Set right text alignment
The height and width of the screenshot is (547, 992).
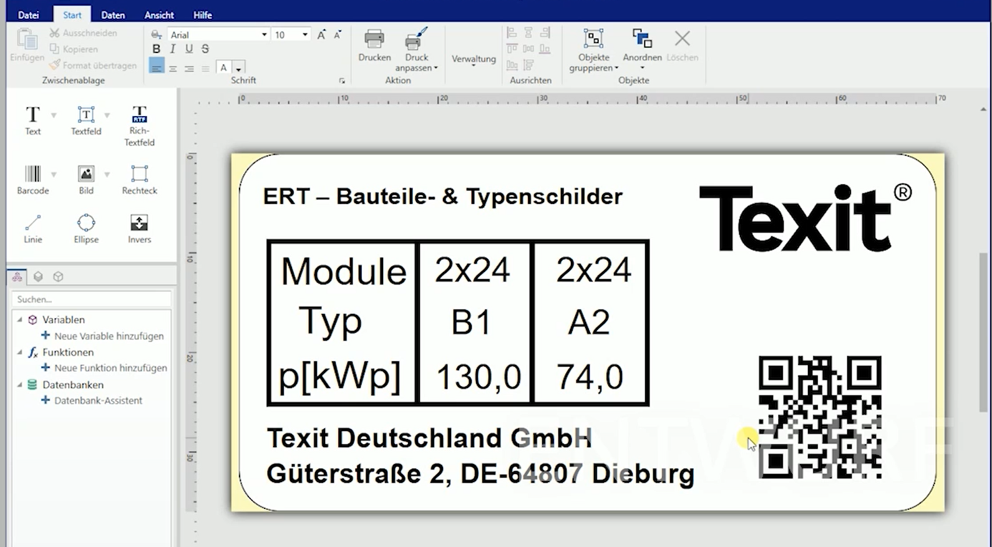pos(189,68)
